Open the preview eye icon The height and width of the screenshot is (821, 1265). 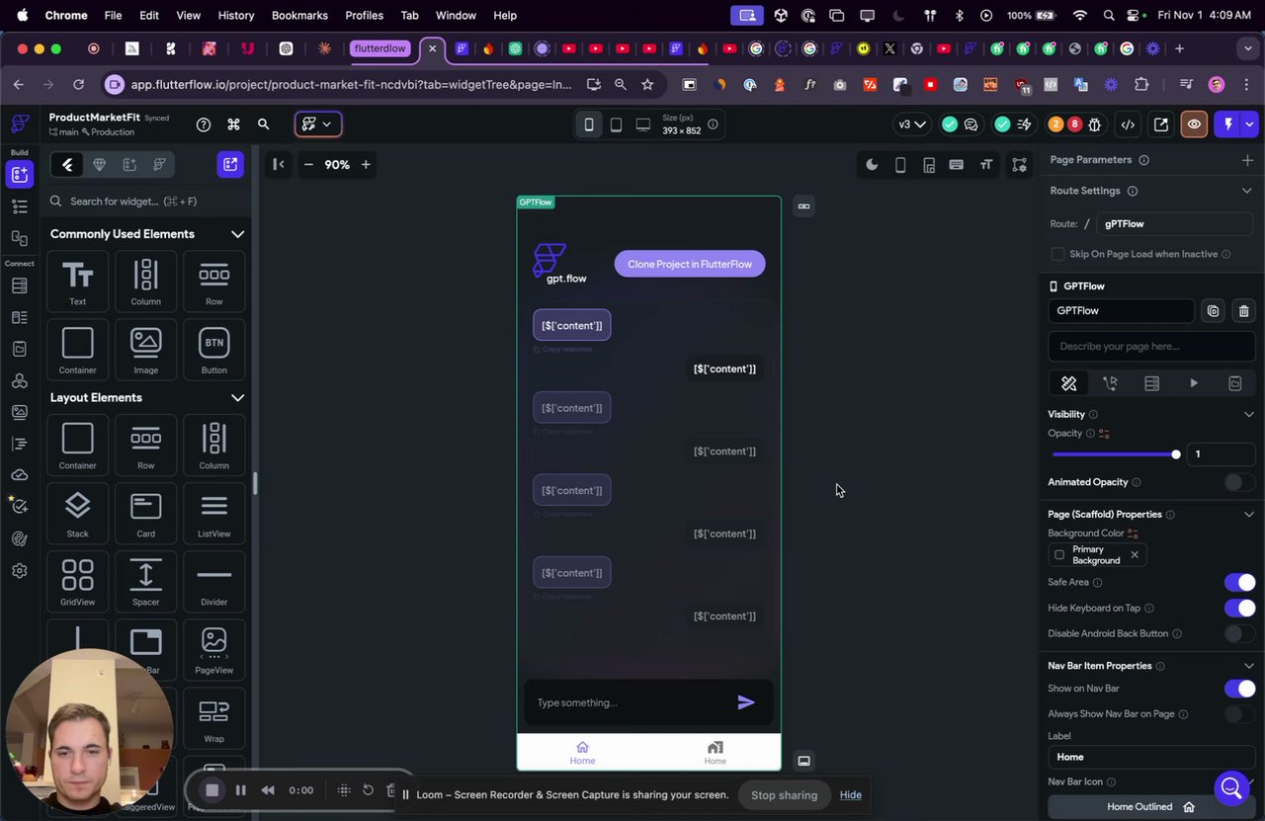click(x=1195, y=124)
